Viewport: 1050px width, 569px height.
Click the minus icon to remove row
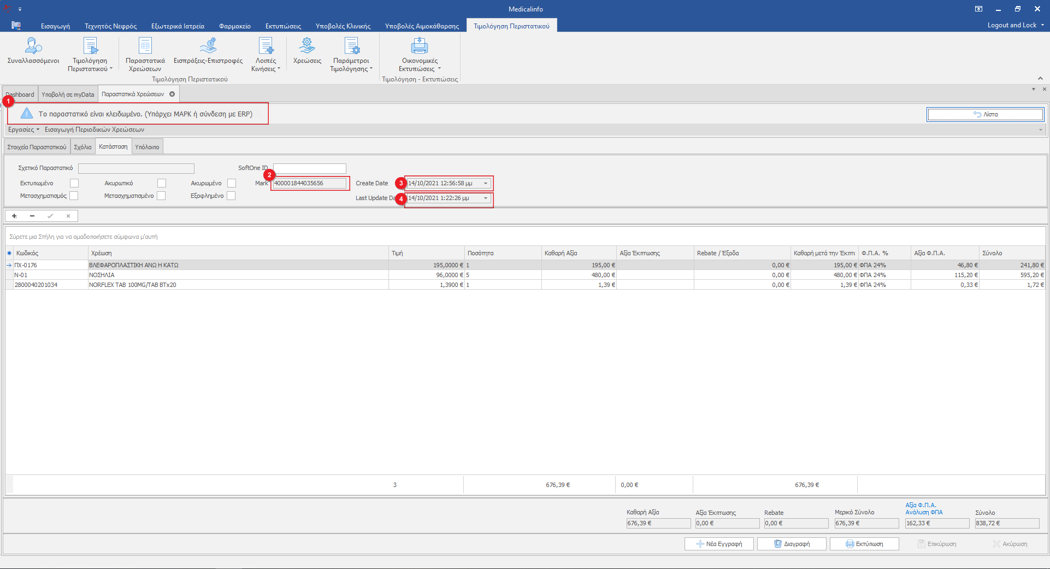tap(32, 216)
